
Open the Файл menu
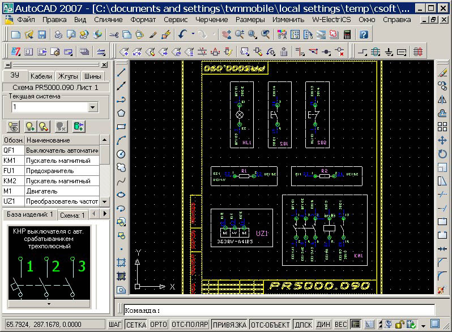[x=26, y=20]
